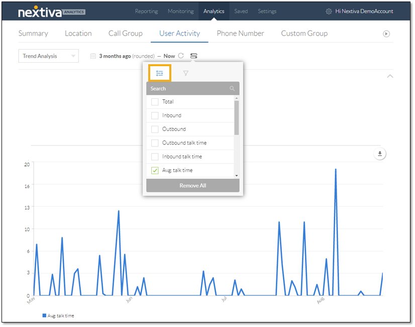Click the scroll up arrow in metrics list
Screen dimensions: 415x327
point(237,98)
